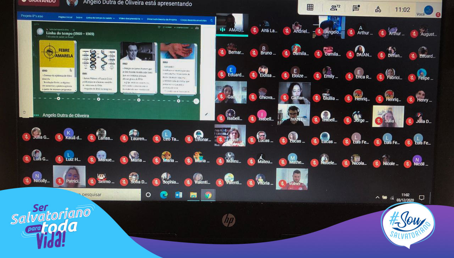This screenshot has width=454, height=258.
Task: Click the muted mic icon beside Ana La
Action: tap(254, 30)
